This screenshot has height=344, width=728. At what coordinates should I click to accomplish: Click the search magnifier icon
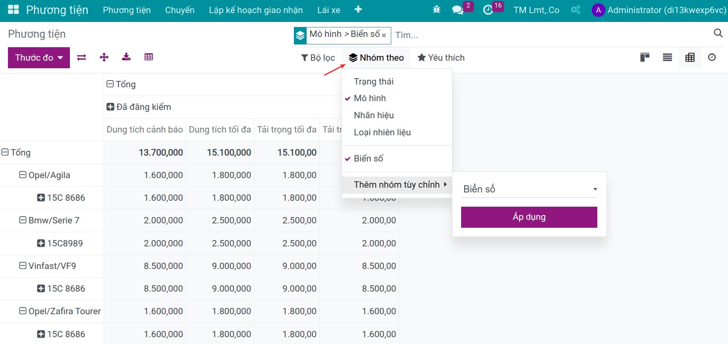tap(718, 33)
